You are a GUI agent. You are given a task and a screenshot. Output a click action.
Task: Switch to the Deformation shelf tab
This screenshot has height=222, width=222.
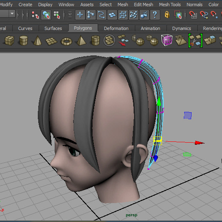(x=116, y=28)
